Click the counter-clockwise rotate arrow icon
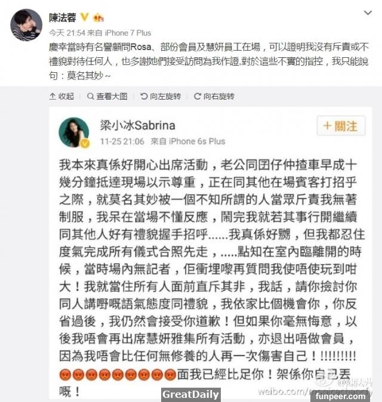The width and height of the screenshot is (382, 402). pyautogui.click(x=144, y=96)
